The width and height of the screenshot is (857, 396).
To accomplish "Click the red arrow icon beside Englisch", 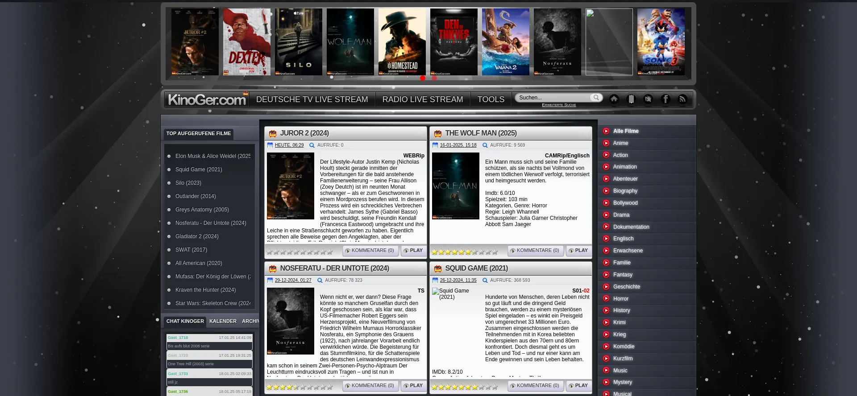I will (x=606, y=239).
